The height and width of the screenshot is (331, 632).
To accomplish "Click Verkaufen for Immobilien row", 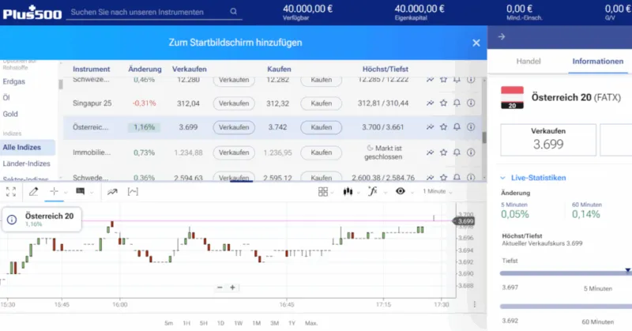I will pos(234,152).
